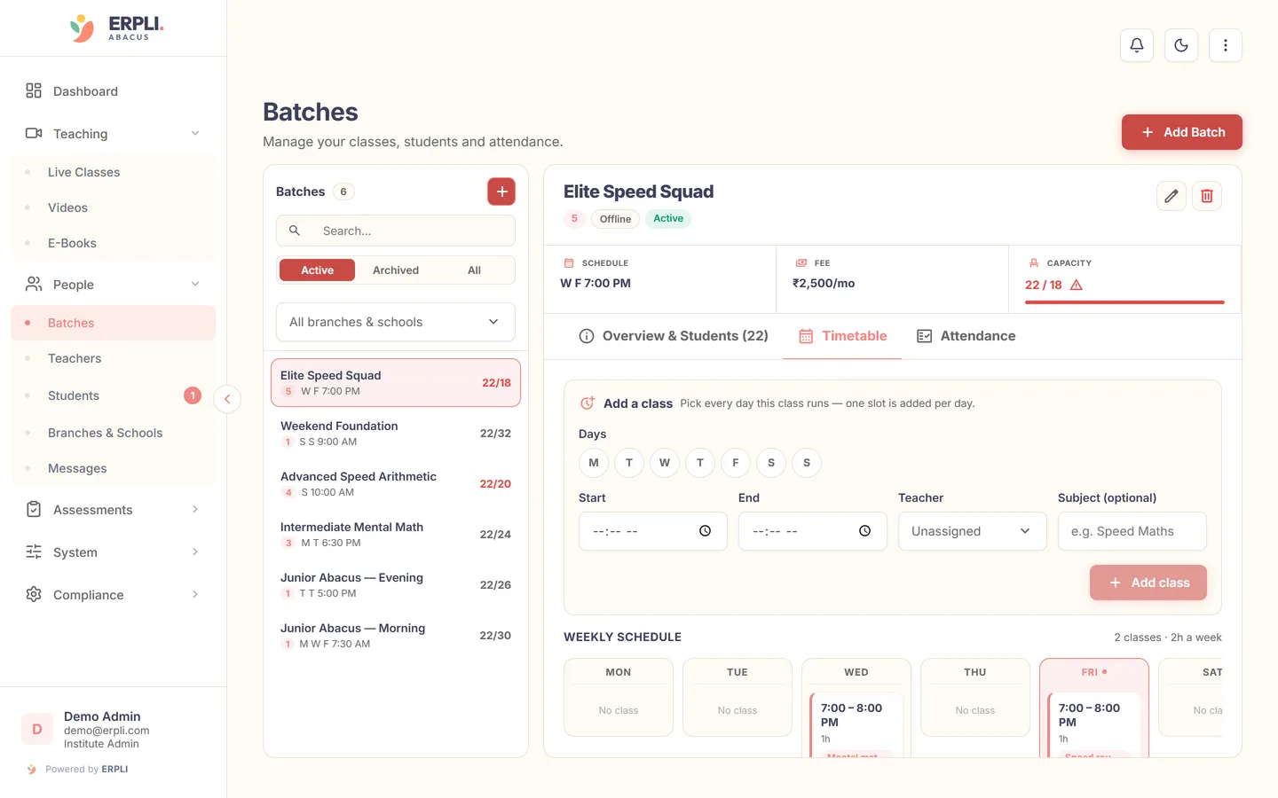Select Weekend Foundation batch

396,434
